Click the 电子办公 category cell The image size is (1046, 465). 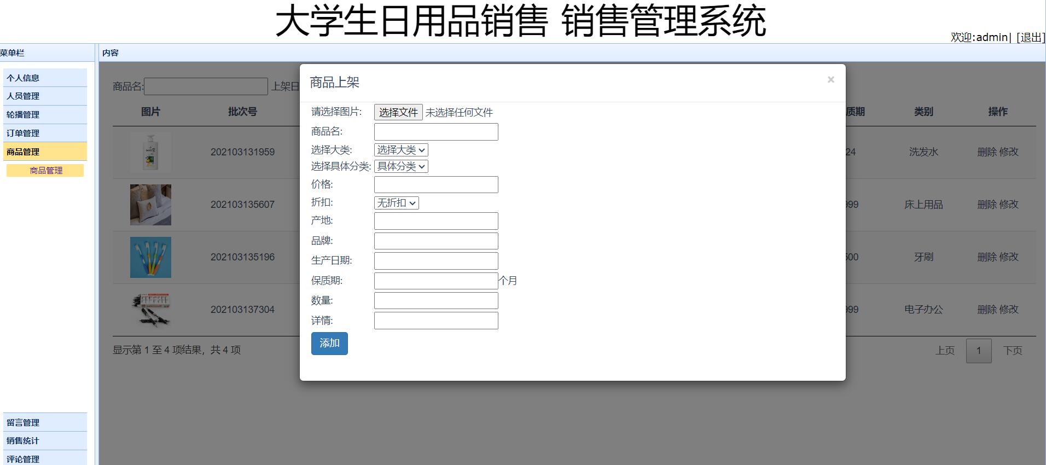pos(923,310)
